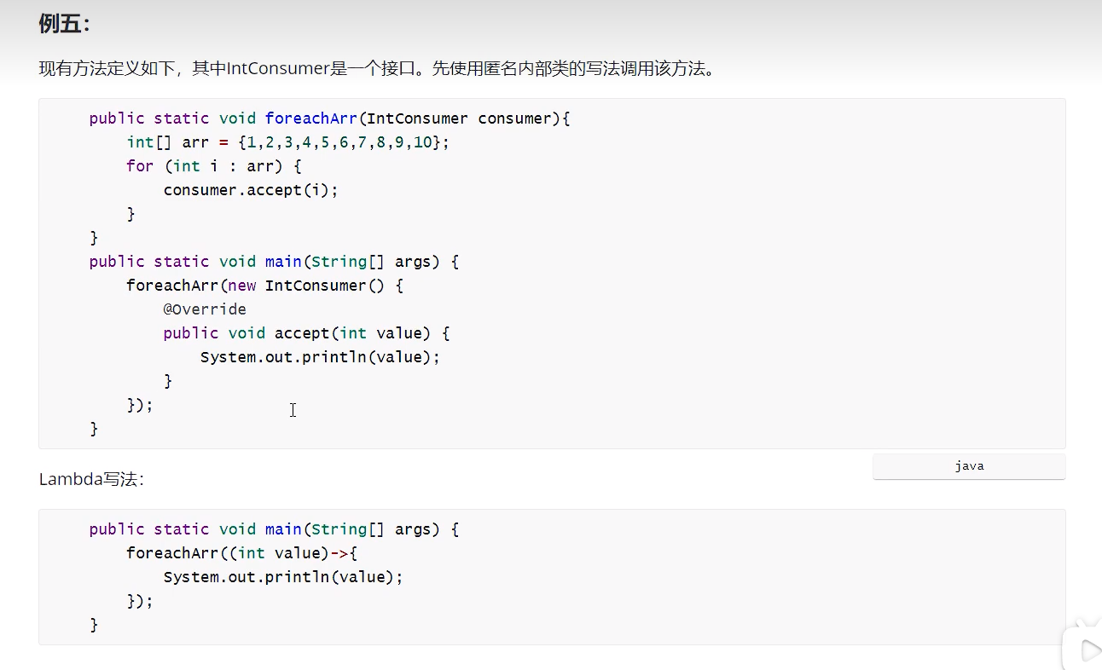Open the java language selector

click(969, 466)
